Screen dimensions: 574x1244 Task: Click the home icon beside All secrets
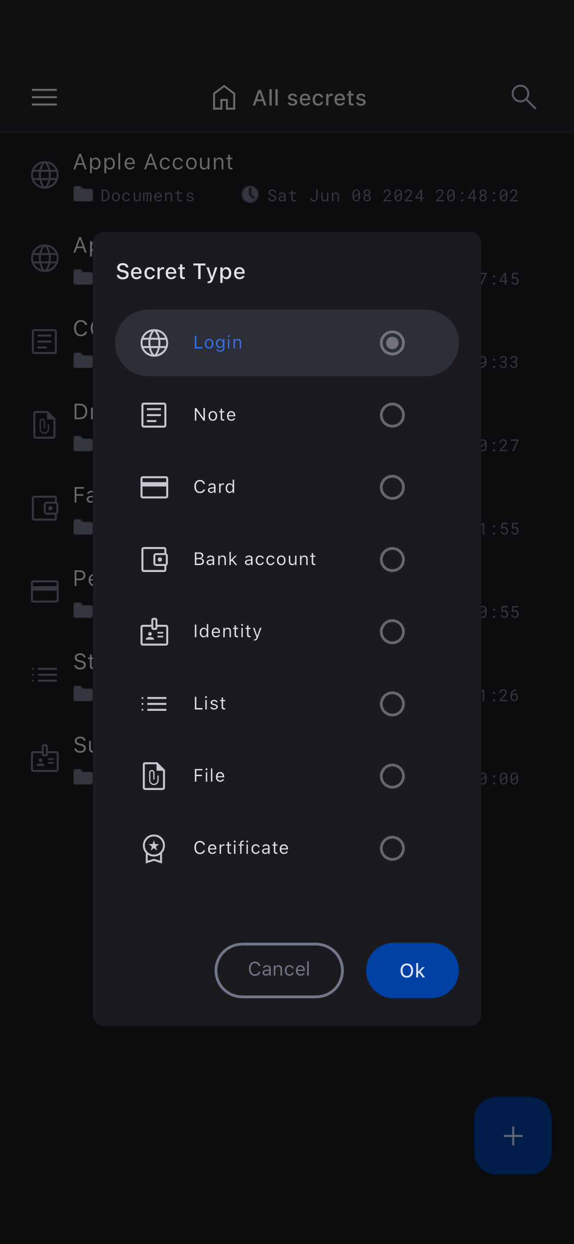click(224, 98)
